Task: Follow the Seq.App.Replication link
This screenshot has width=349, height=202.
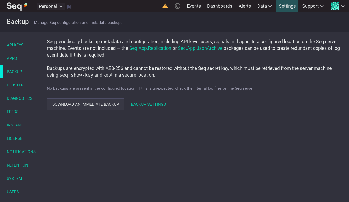Action: (x=150, y=48)
